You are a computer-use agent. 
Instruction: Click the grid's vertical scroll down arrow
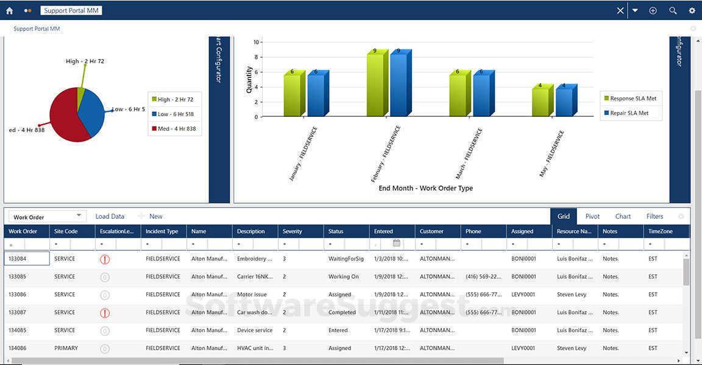point(686,353)
